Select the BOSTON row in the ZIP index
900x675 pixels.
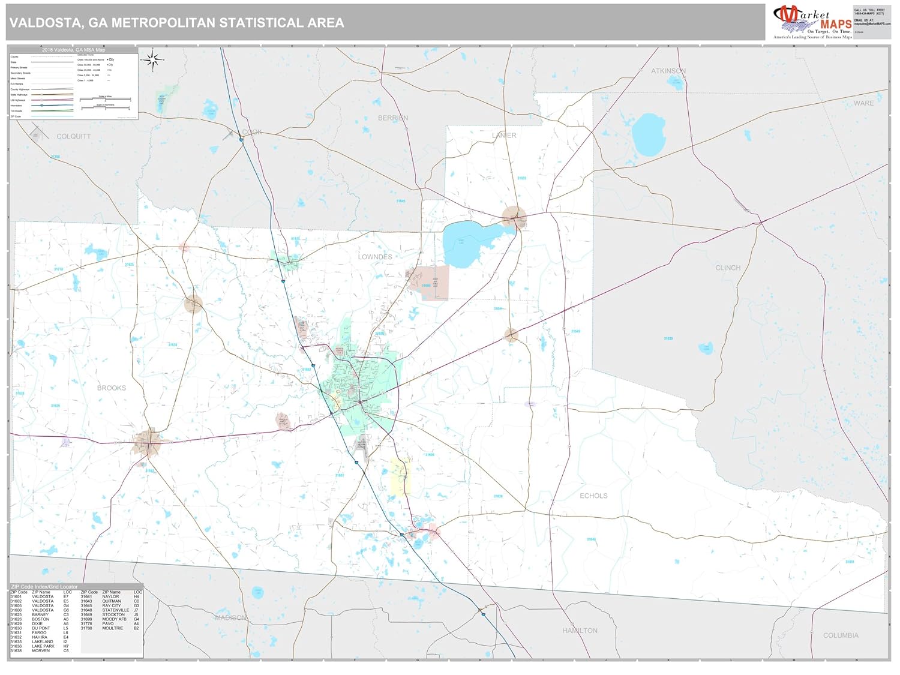click(x=41, y=619)
